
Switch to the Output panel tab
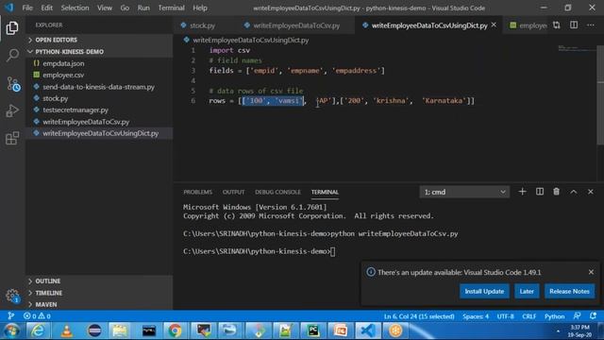click(x=233, y=192)
